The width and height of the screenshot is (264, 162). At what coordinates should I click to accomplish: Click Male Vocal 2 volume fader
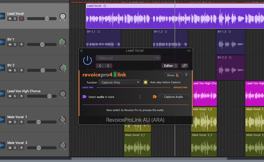[39, 148]
